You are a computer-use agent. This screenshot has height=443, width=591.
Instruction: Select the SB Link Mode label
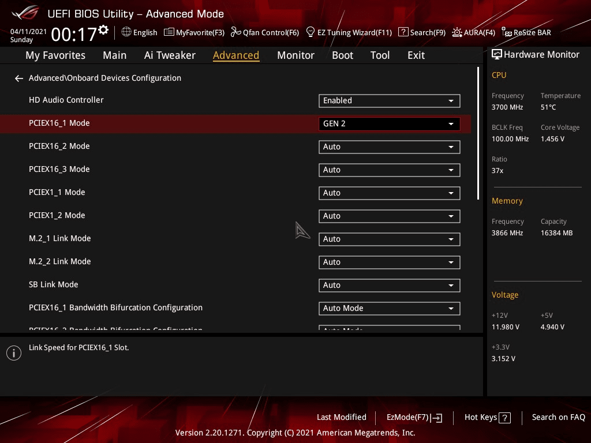(x=54, y=284)
